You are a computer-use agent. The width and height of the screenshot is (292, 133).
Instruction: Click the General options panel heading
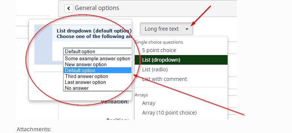pos(97,8)
